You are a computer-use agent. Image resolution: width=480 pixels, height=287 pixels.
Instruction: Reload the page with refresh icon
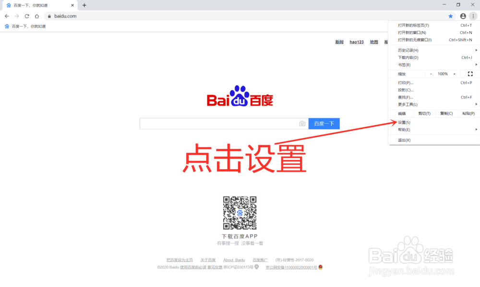click(x=27, y=16)
